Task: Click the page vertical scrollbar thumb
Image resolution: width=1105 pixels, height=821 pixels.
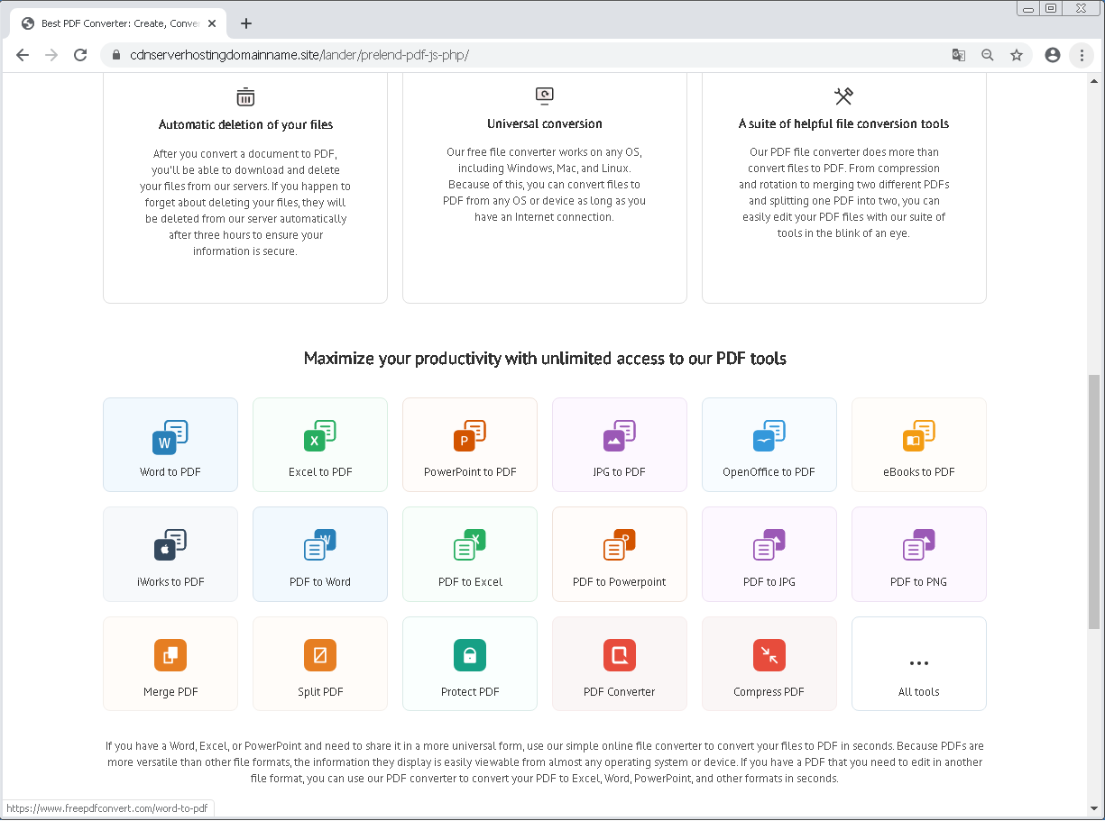Action: point(1094,501)
